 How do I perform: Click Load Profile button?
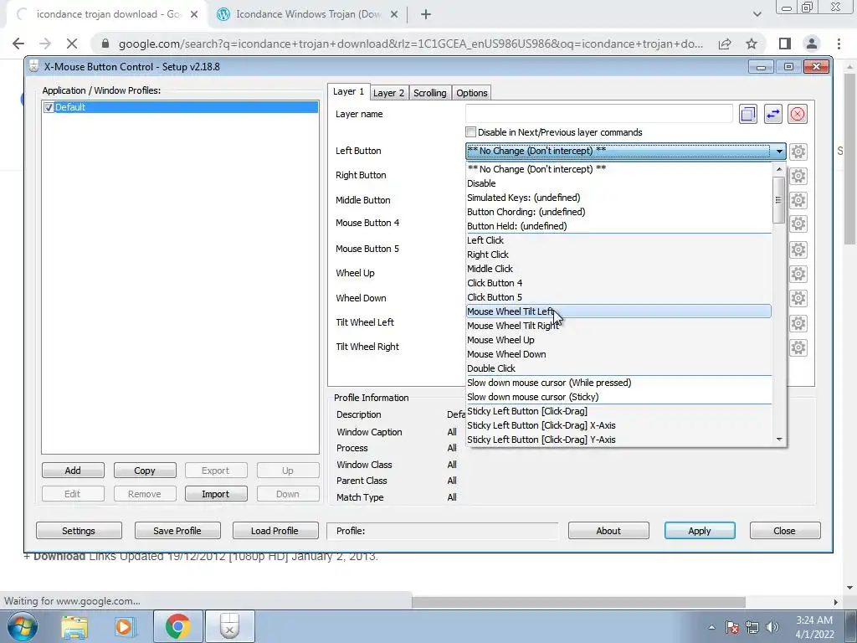(275, 531)
